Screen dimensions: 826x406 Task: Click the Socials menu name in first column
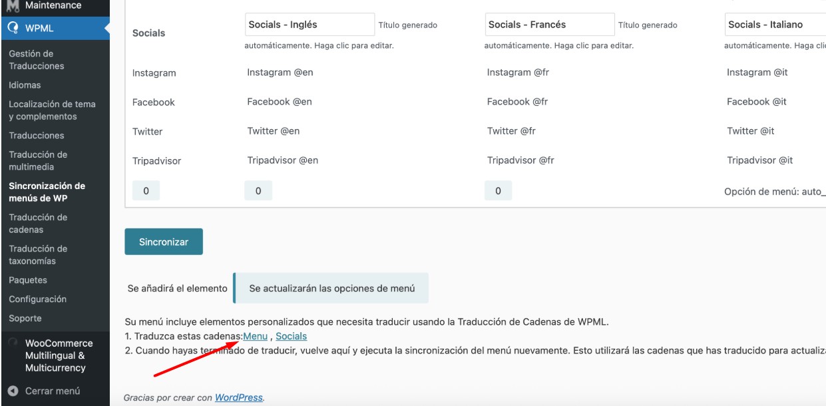(149, 33)
